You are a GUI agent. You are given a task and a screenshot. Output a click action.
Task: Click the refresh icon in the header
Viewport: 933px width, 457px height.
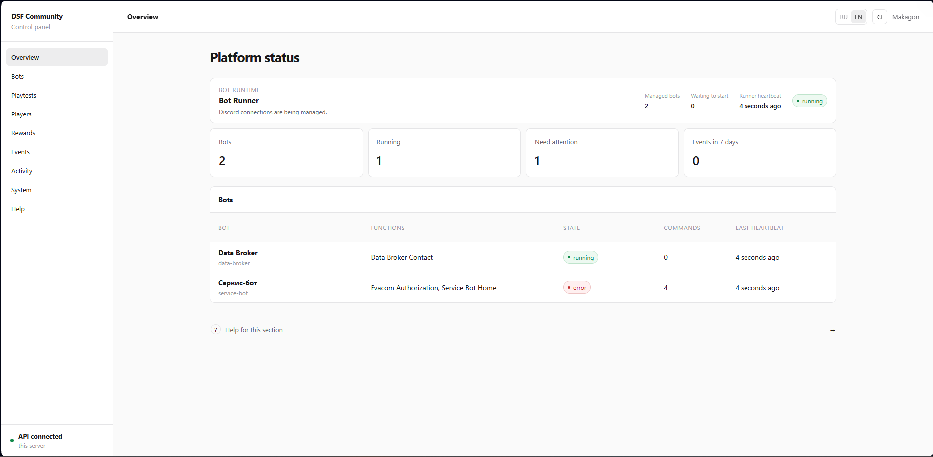(x=880, y=17)
